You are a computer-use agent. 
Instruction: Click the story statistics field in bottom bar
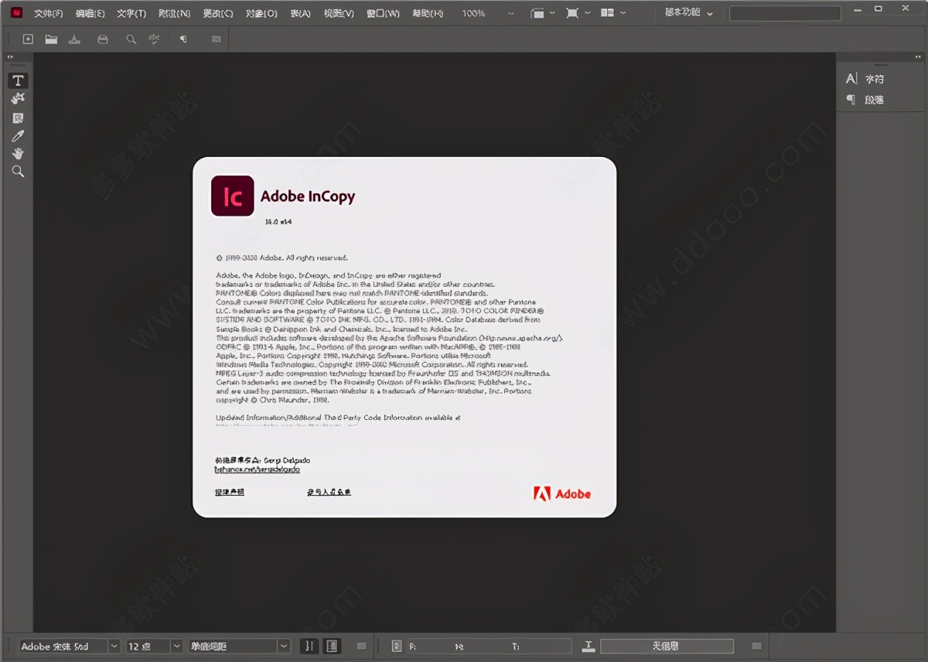[x=488, y=646]
